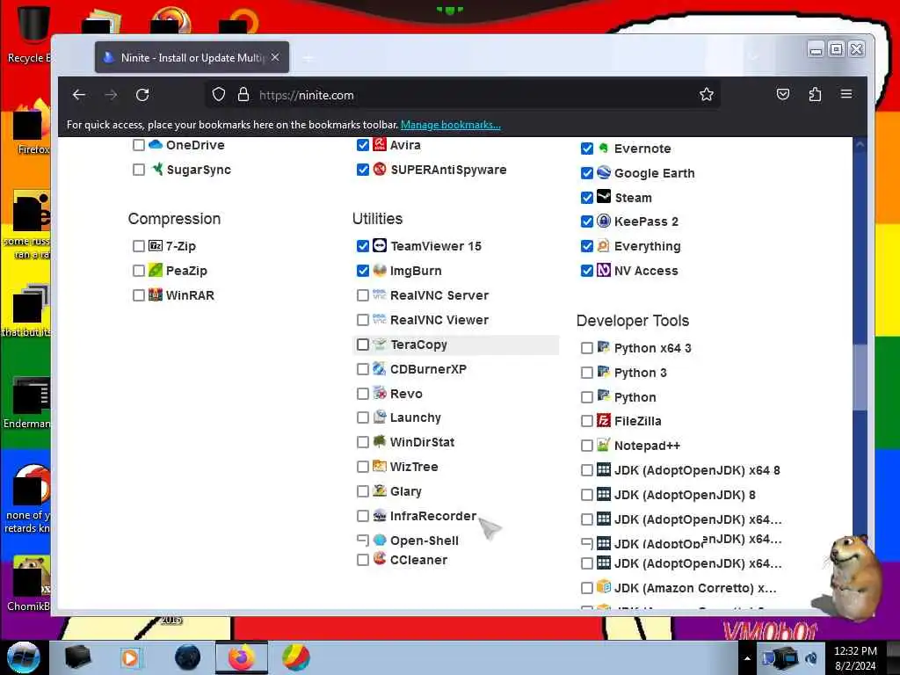The height and width of the screenshot is (675, 900).
Task: Check the RealVNC Server checkbox
Action: [363, 295]
